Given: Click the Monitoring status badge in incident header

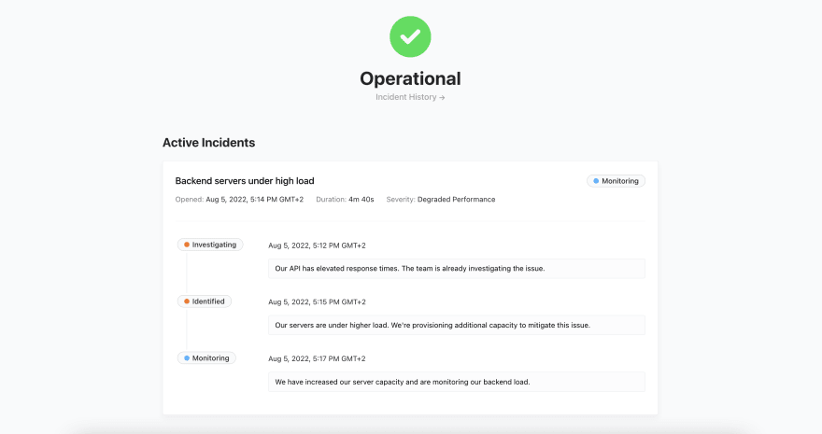Looking at the screenshot, I should pos(616,181).
